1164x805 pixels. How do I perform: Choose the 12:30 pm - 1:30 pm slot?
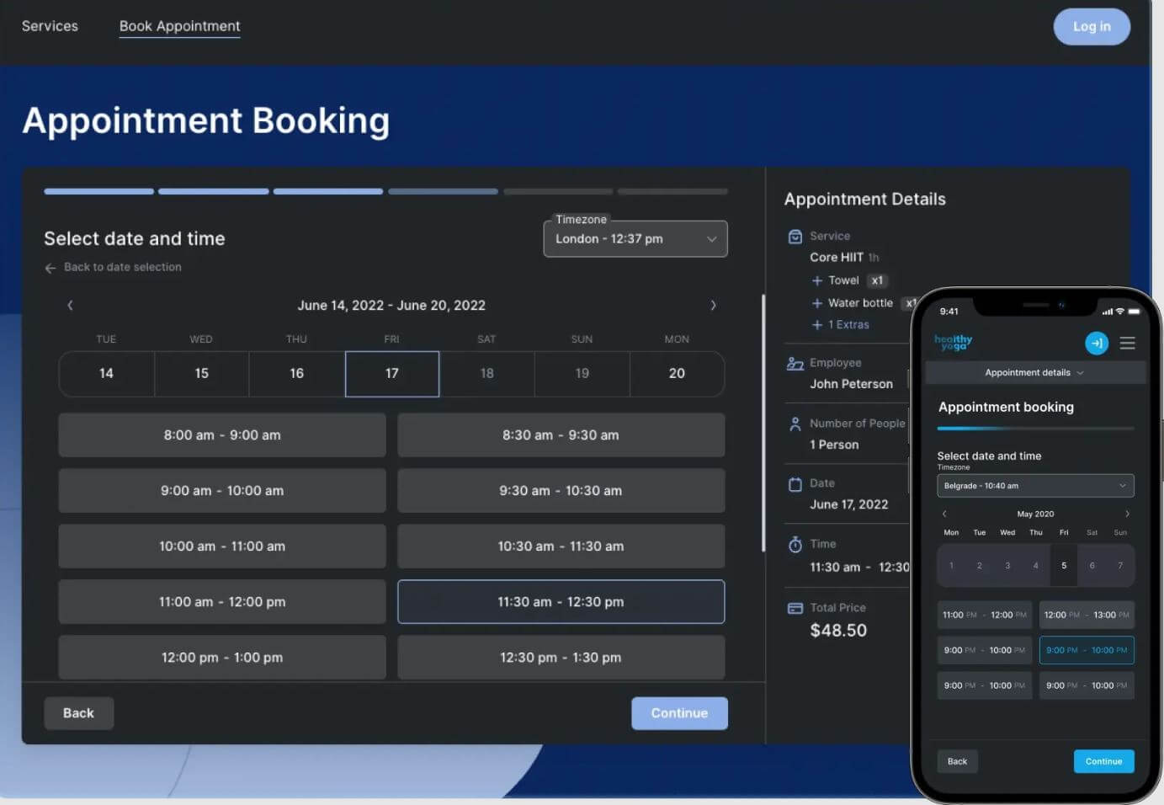coord(561,658)
